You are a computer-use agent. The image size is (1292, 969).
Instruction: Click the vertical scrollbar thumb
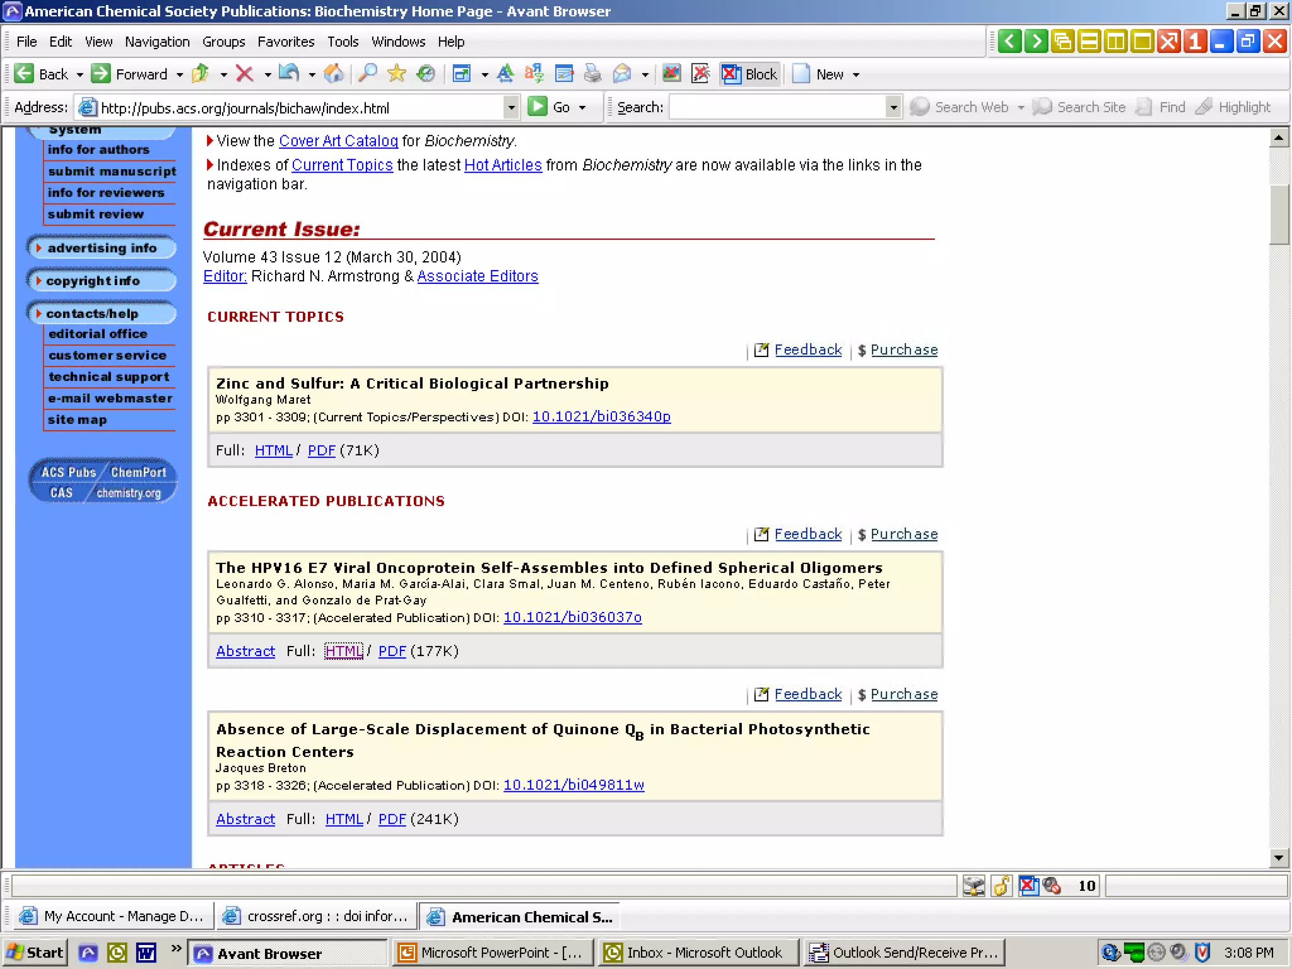click(x=1279, y=213)
